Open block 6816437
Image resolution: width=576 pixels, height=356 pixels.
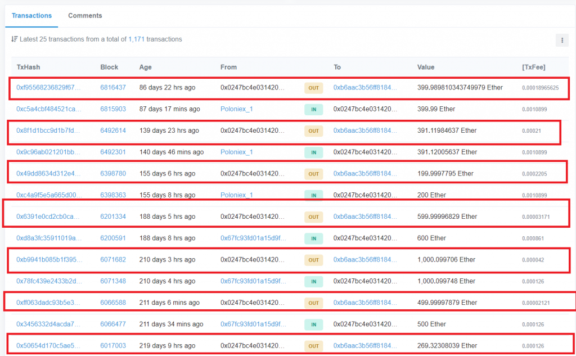111,88
